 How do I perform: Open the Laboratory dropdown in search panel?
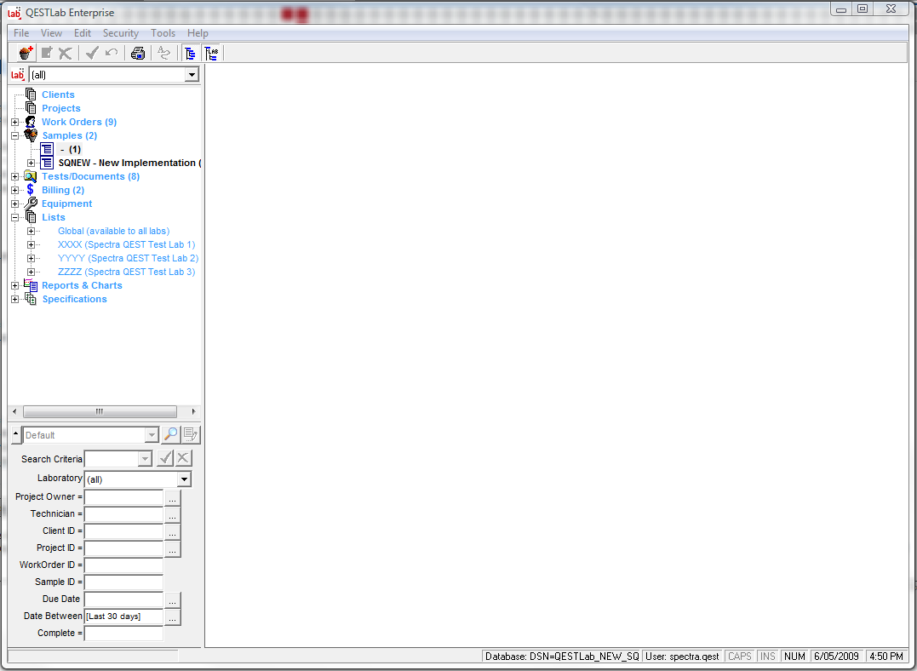[184, 479]
